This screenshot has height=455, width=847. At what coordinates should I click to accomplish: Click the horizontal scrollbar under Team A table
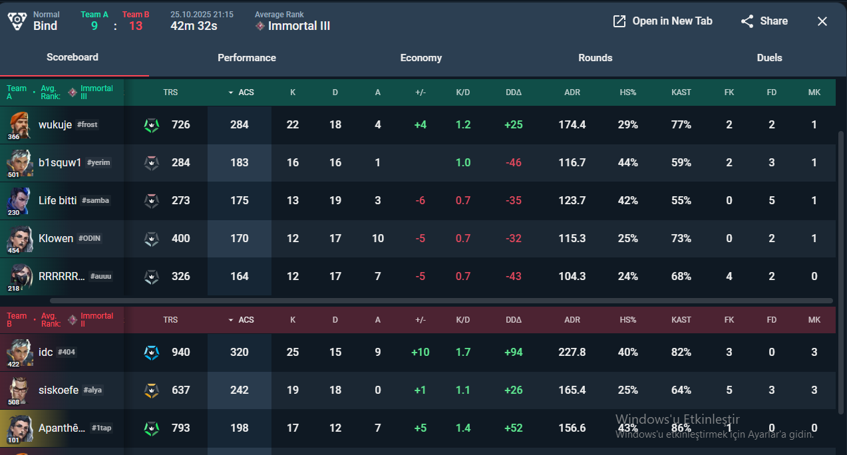point(441,301)
